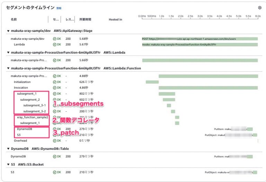Click OK status icon in Lambda row
Screen dimensions: 266x182
click(x=55, y=44)
